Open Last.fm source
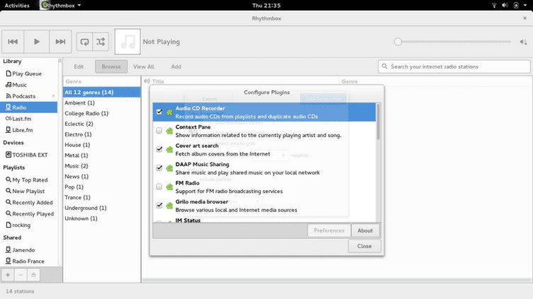This screenshot has width=533, height=299. (x=18, y=119)
